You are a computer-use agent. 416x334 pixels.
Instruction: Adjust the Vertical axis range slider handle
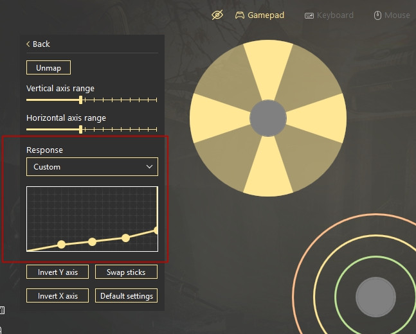80,100
